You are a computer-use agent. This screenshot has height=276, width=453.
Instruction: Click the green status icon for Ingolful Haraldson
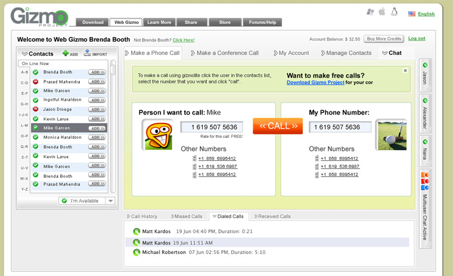pyautogui.click(x=36, y=100)
